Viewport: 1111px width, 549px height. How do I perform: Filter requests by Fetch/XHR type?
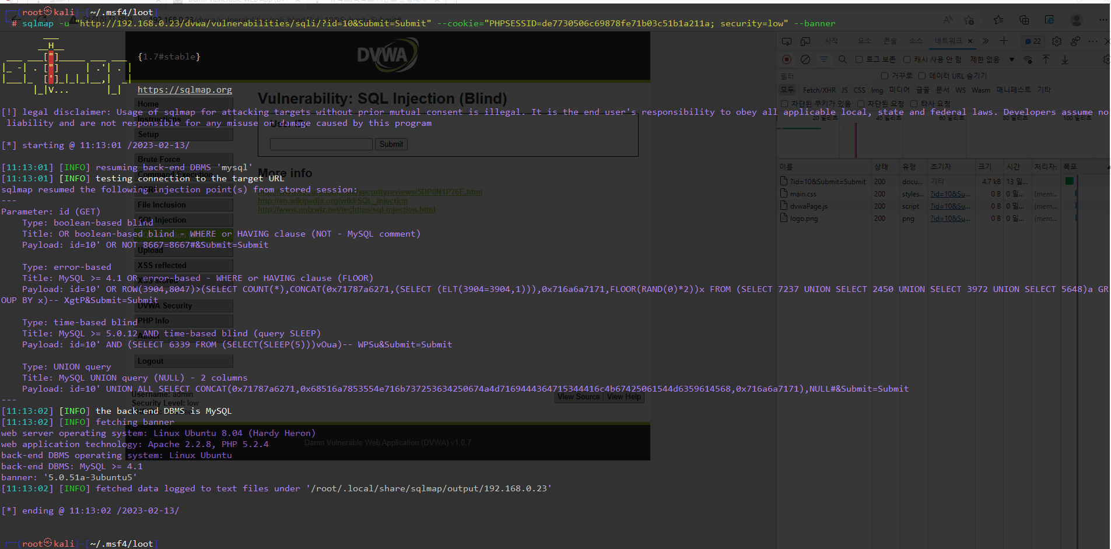pyautogui.click(x=819, y=90)
